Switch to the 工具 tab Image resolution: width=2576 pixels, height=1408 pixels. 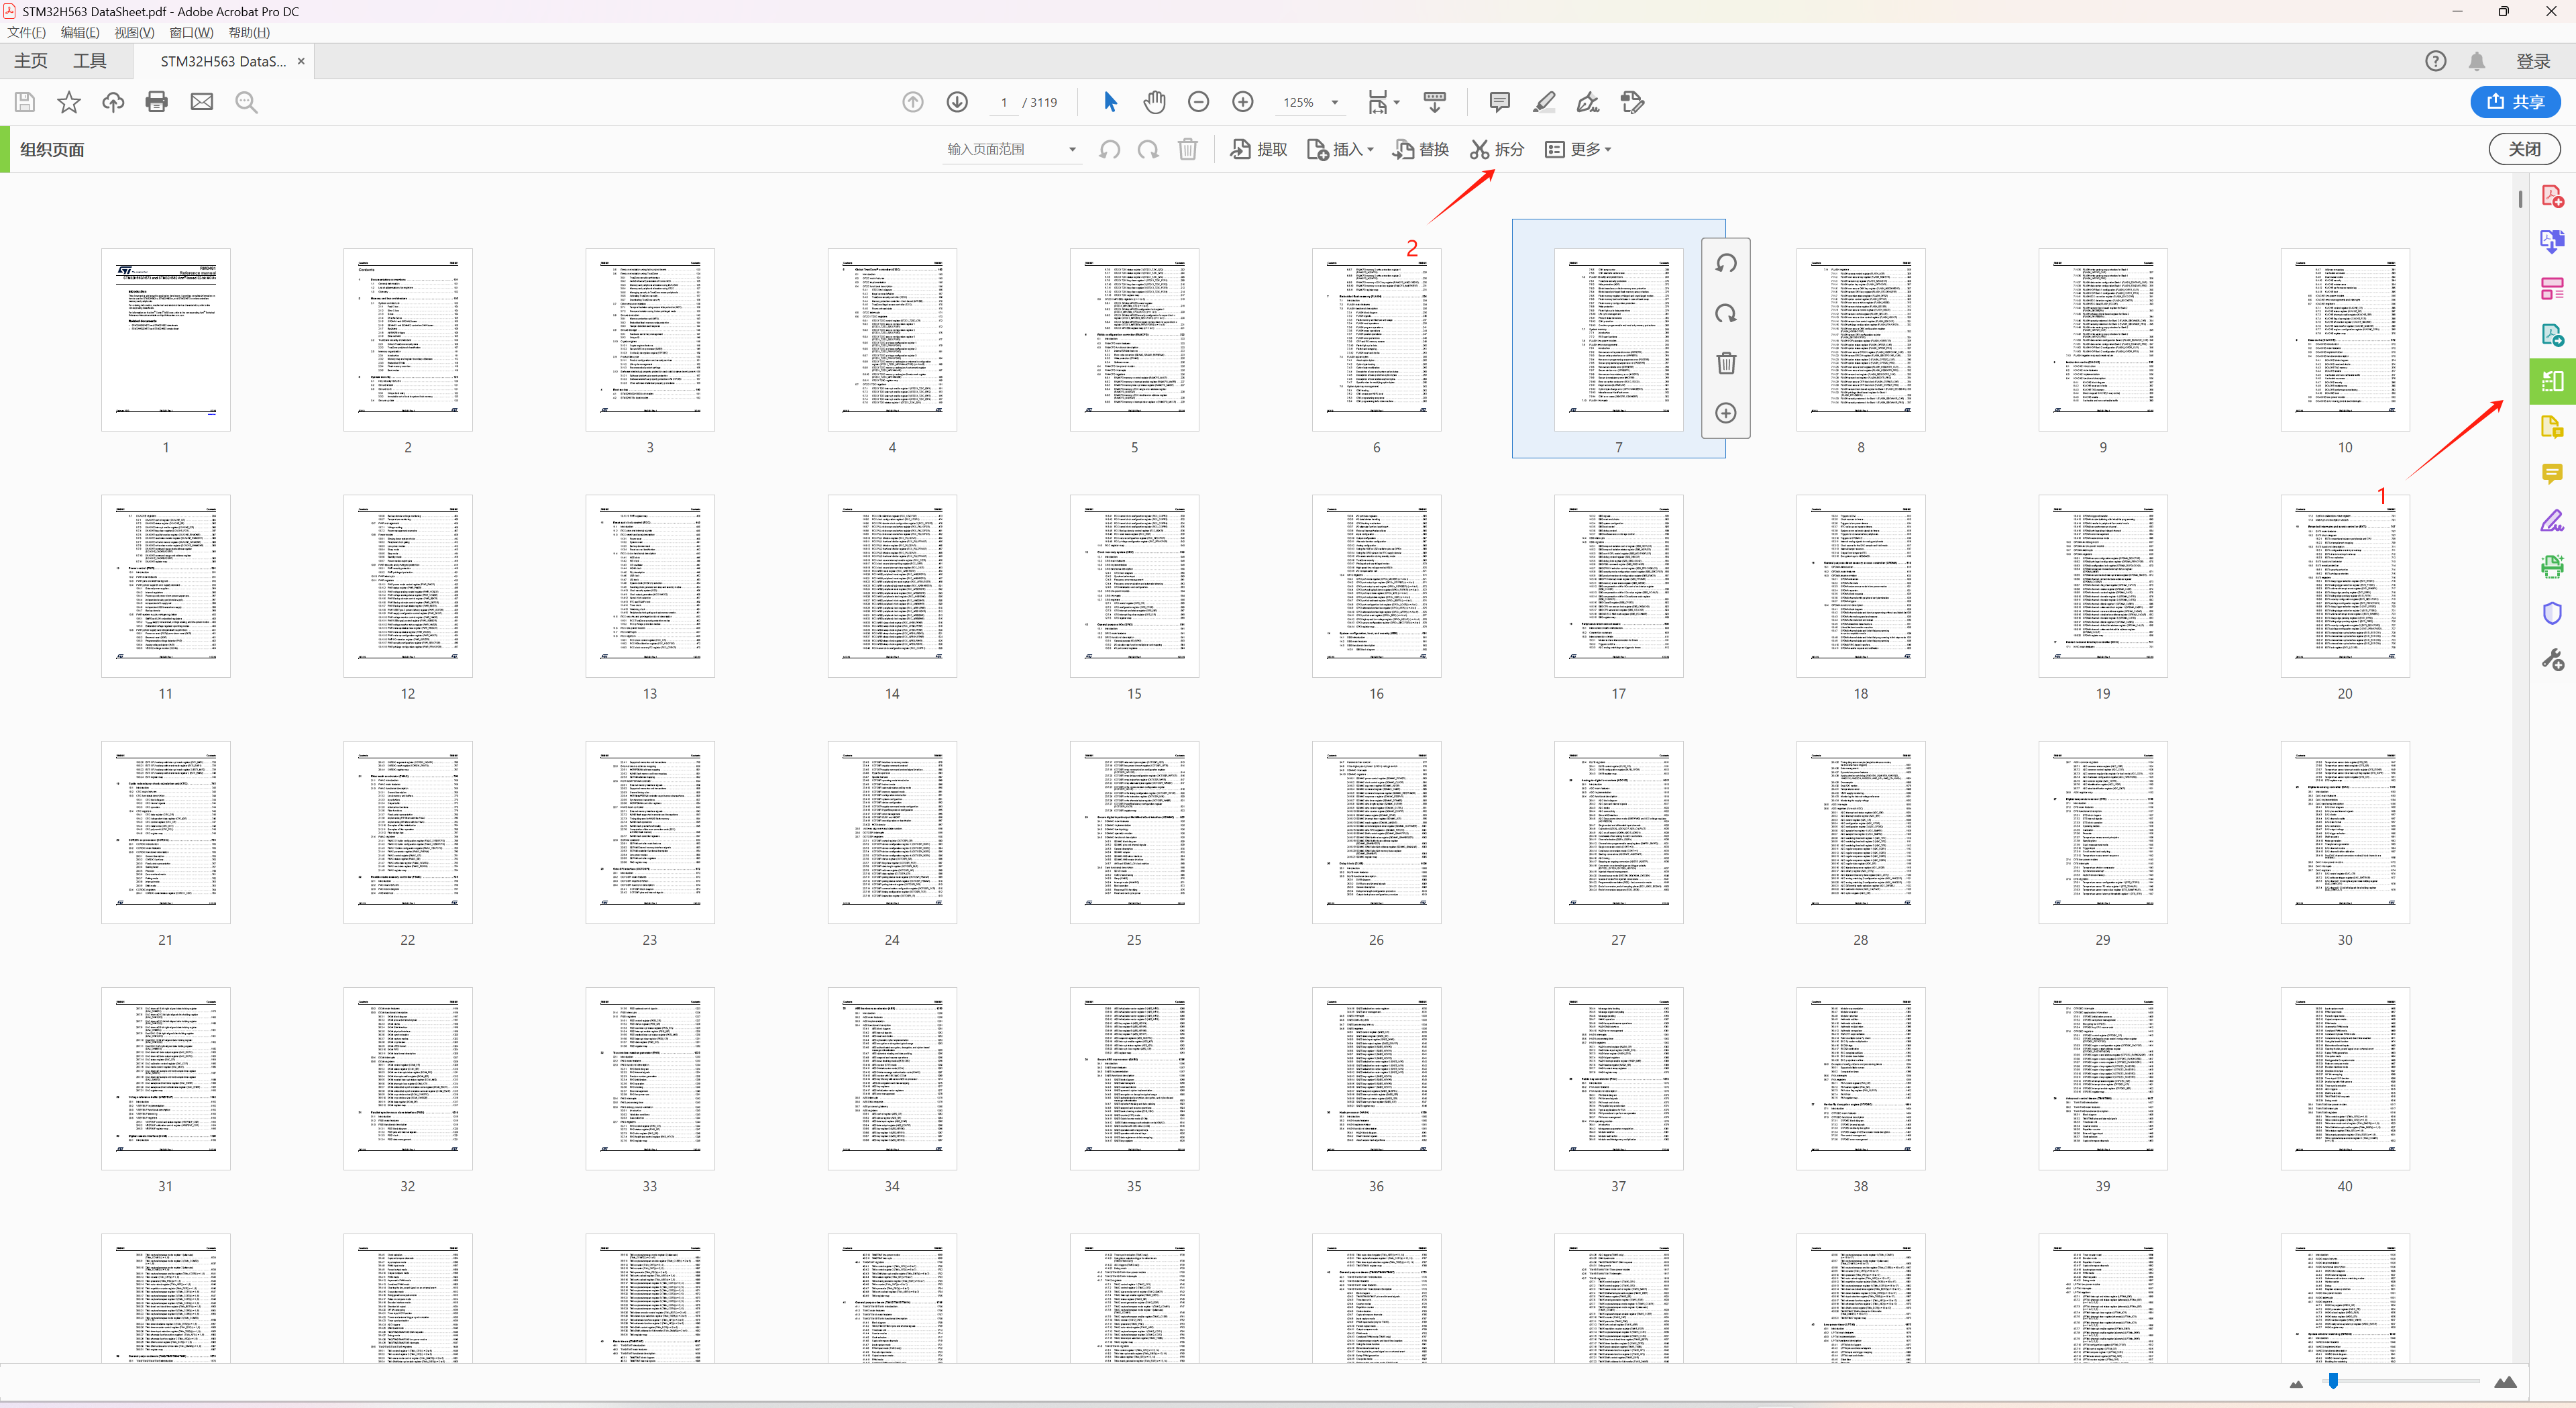[x=89, y=61]
